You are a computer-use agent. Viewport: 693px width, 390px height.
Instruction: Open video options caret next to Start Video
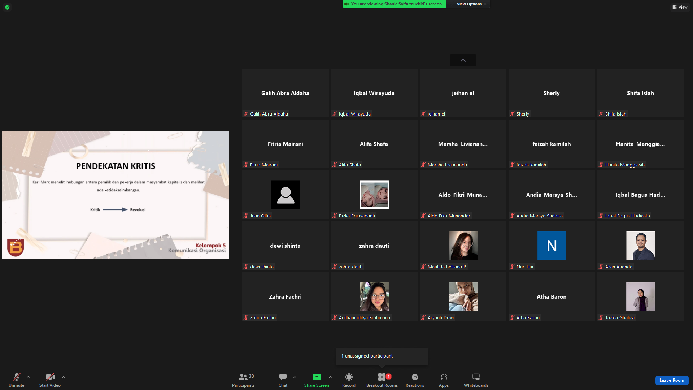(x=64, y=377)
